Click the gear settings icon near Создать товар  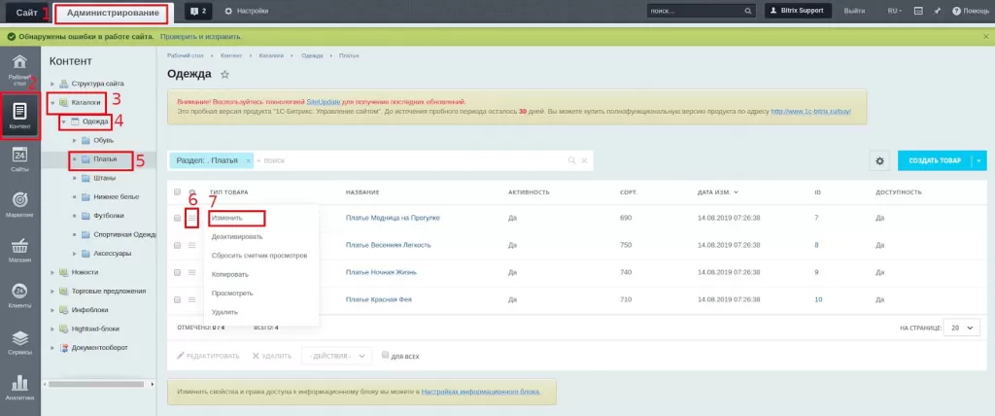pyautogui.click(x=879, y=161)
